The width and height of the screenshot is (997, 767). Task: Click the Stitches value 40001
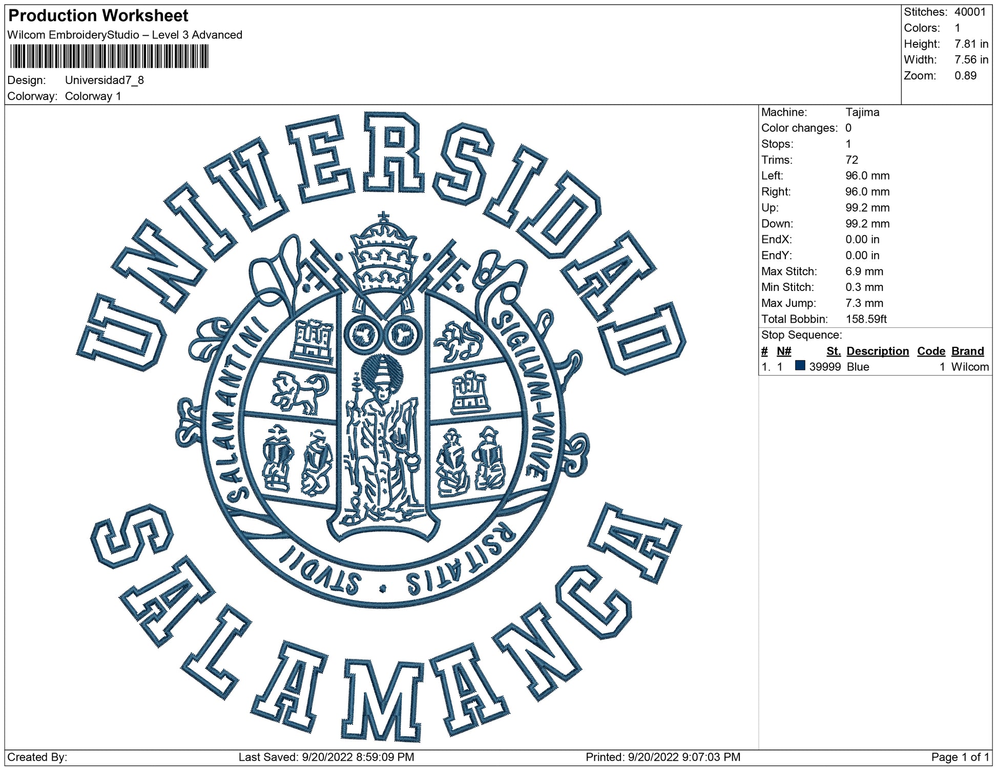pos(970,12)
